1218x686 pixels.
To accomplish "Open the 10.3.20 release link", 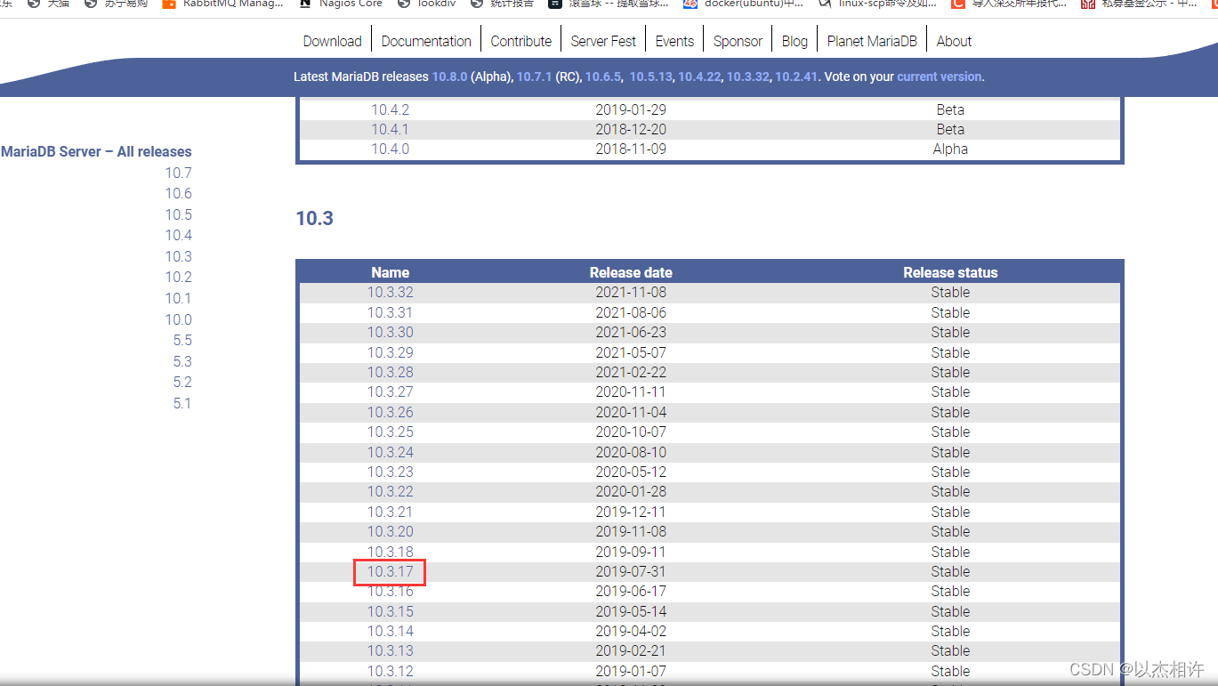I will [391, 532].
